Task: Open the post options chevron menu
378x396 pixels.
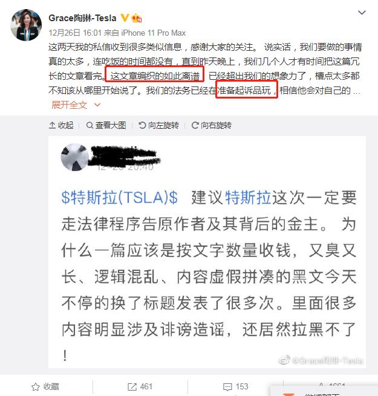Action: pyautogui.click(x=362, y=12)
